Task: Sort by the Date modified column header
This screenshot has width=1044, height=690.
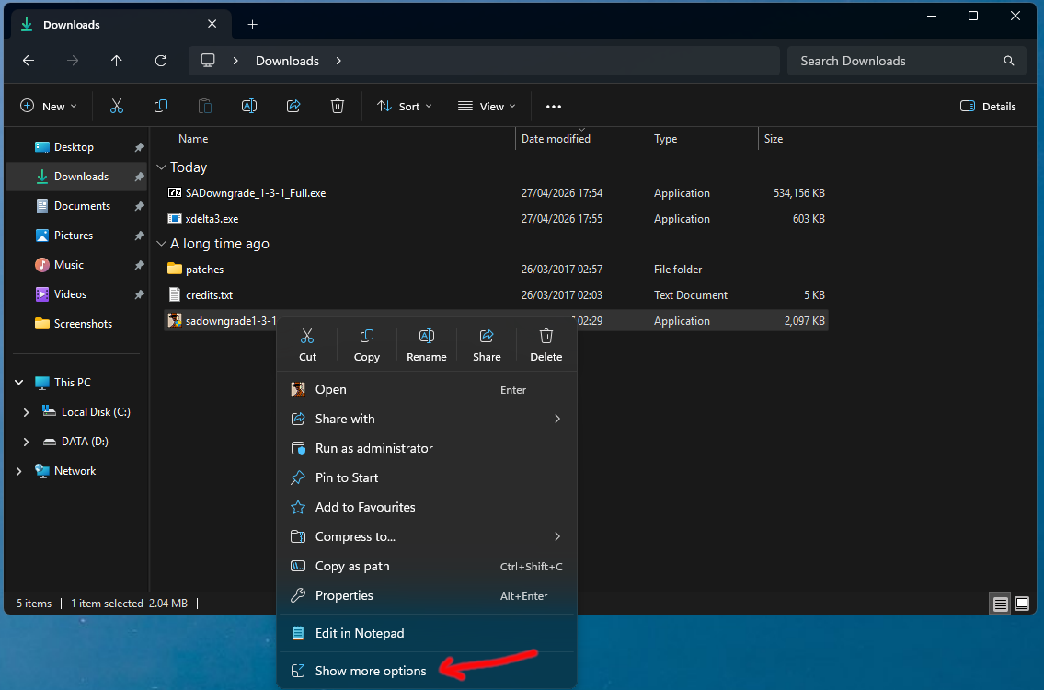Action: (556, 139)
